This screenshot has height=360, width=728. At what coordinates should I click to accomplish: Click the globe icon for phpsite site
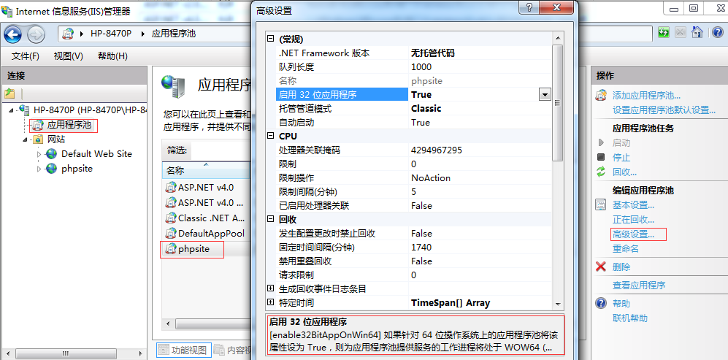[52, 169]
